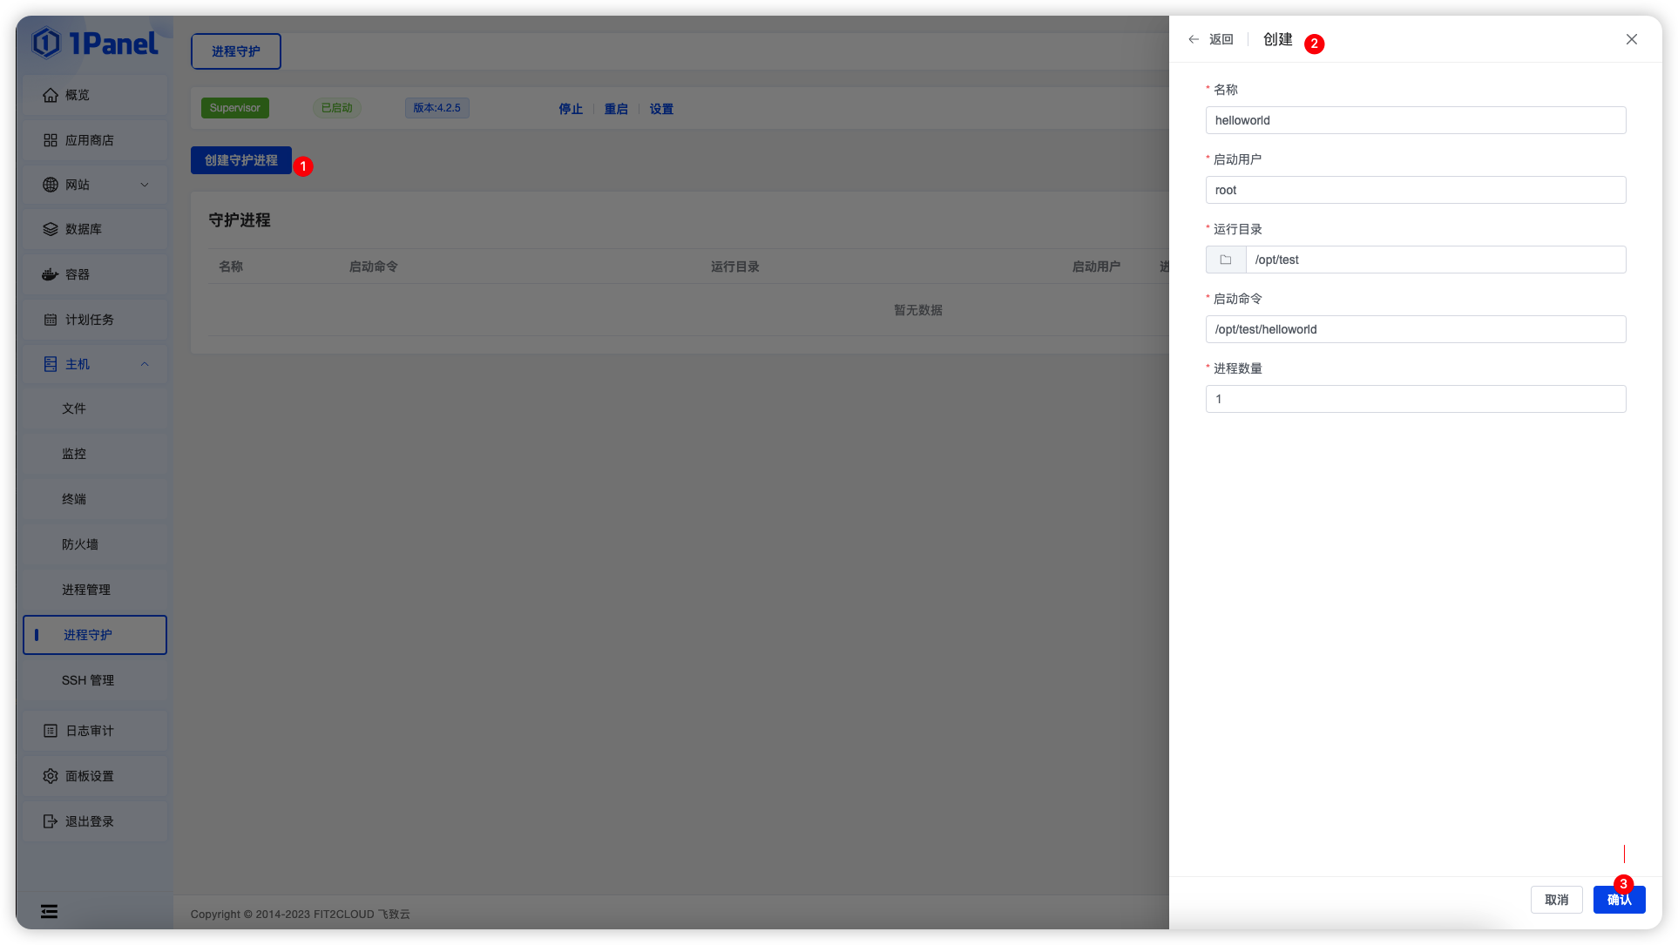The height and width of the screenshot is (945, 1678).
Task: Click the back arrow next to 返回
Action: pyautogui.click(x=1193, y=39)
